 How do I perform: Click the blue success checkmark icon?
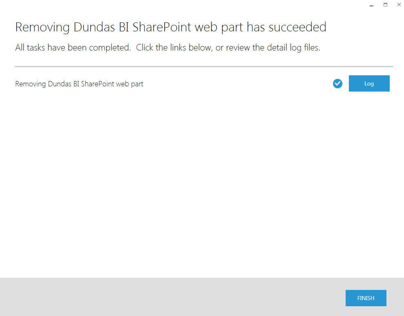(337, 83)
